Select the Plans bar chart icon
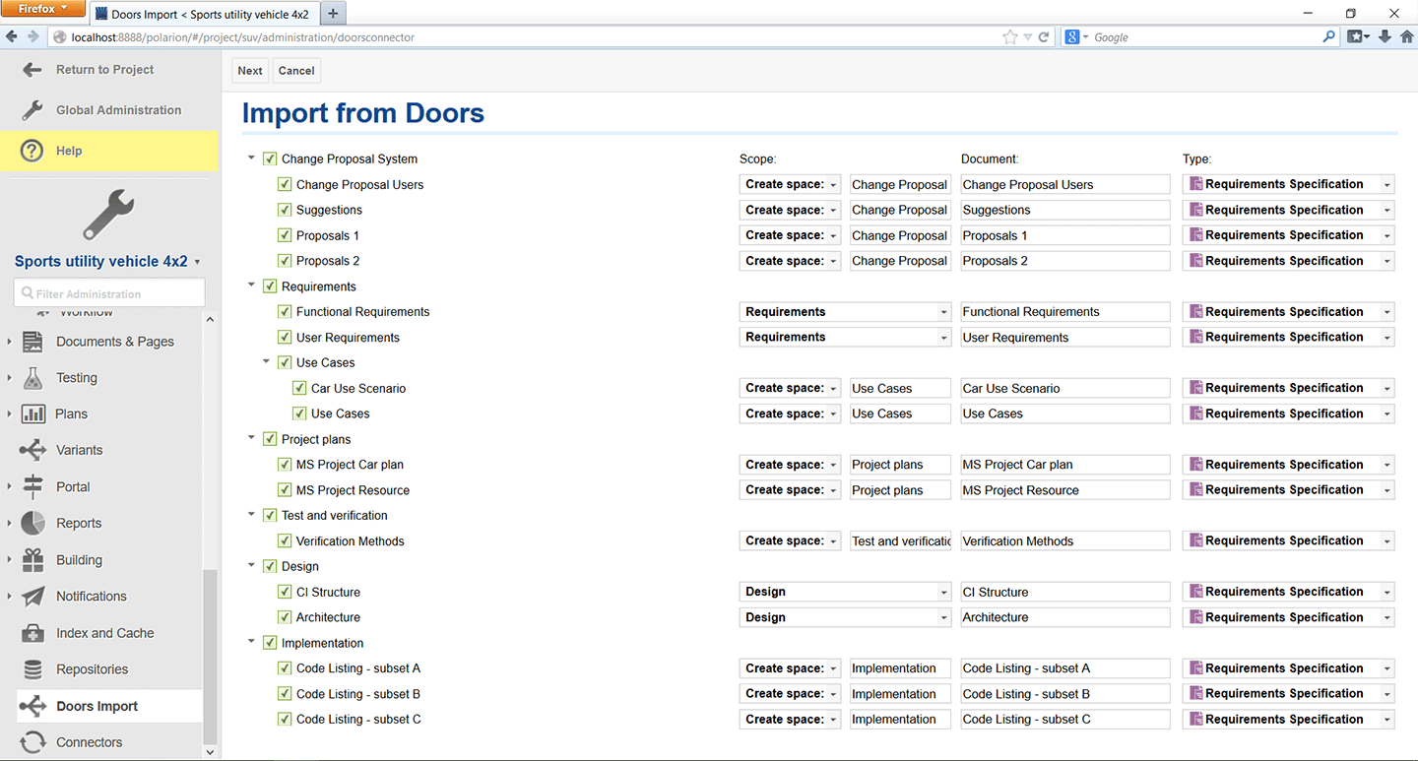This screenshot has height=761, width=1418. (x=32, y=414)
